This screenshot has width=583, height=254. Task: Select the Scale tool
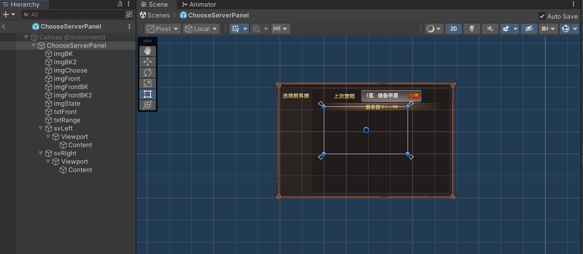(x=148, y=83)
